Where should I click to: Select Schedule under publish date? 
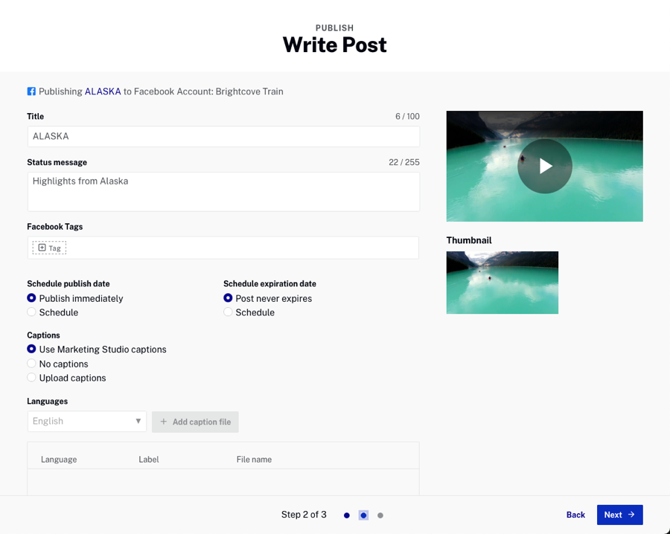(31, 312)
